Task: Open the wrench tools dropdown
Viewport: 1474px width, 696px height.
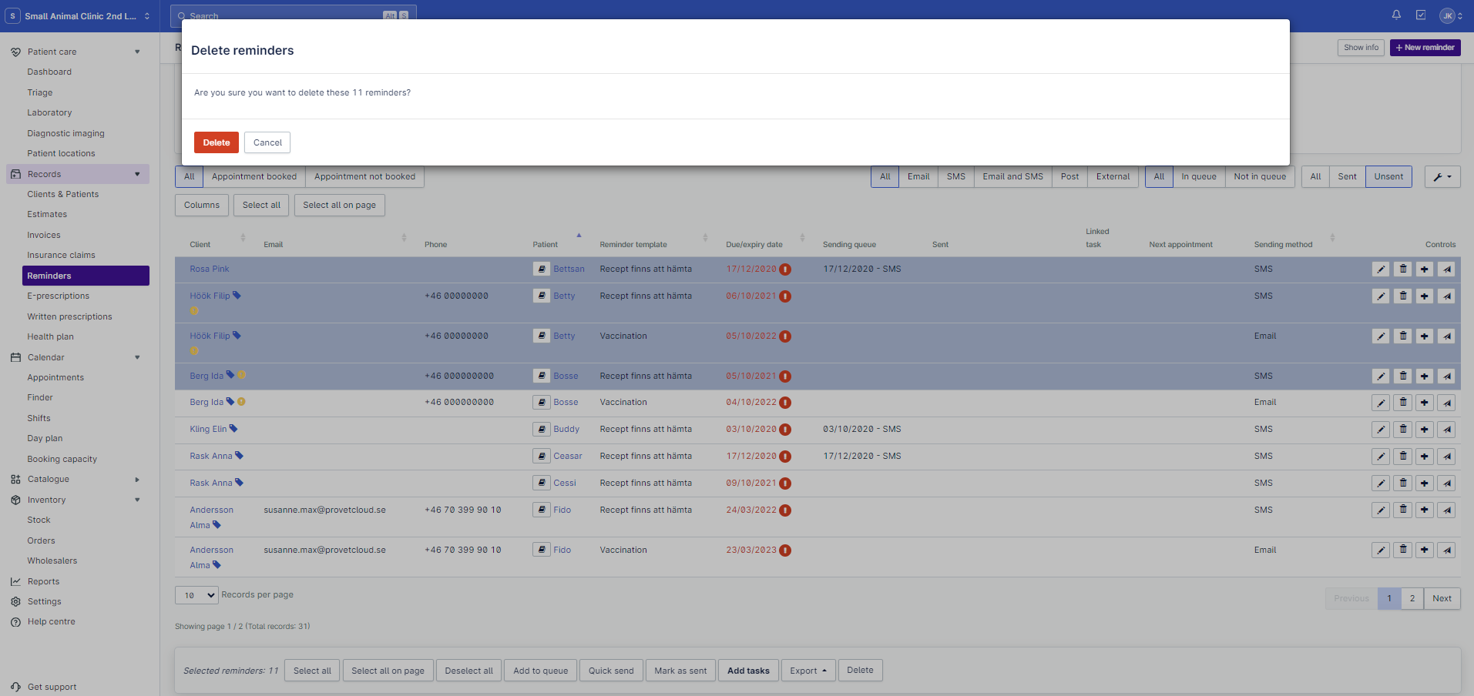Action: (1442, 177)
